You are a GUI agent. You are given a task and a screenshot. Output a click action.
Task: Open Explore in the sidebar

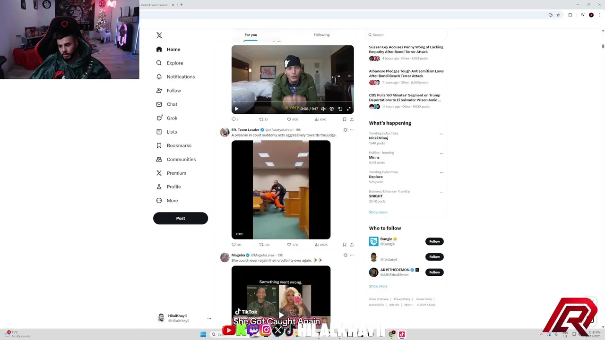click(169, 63)
